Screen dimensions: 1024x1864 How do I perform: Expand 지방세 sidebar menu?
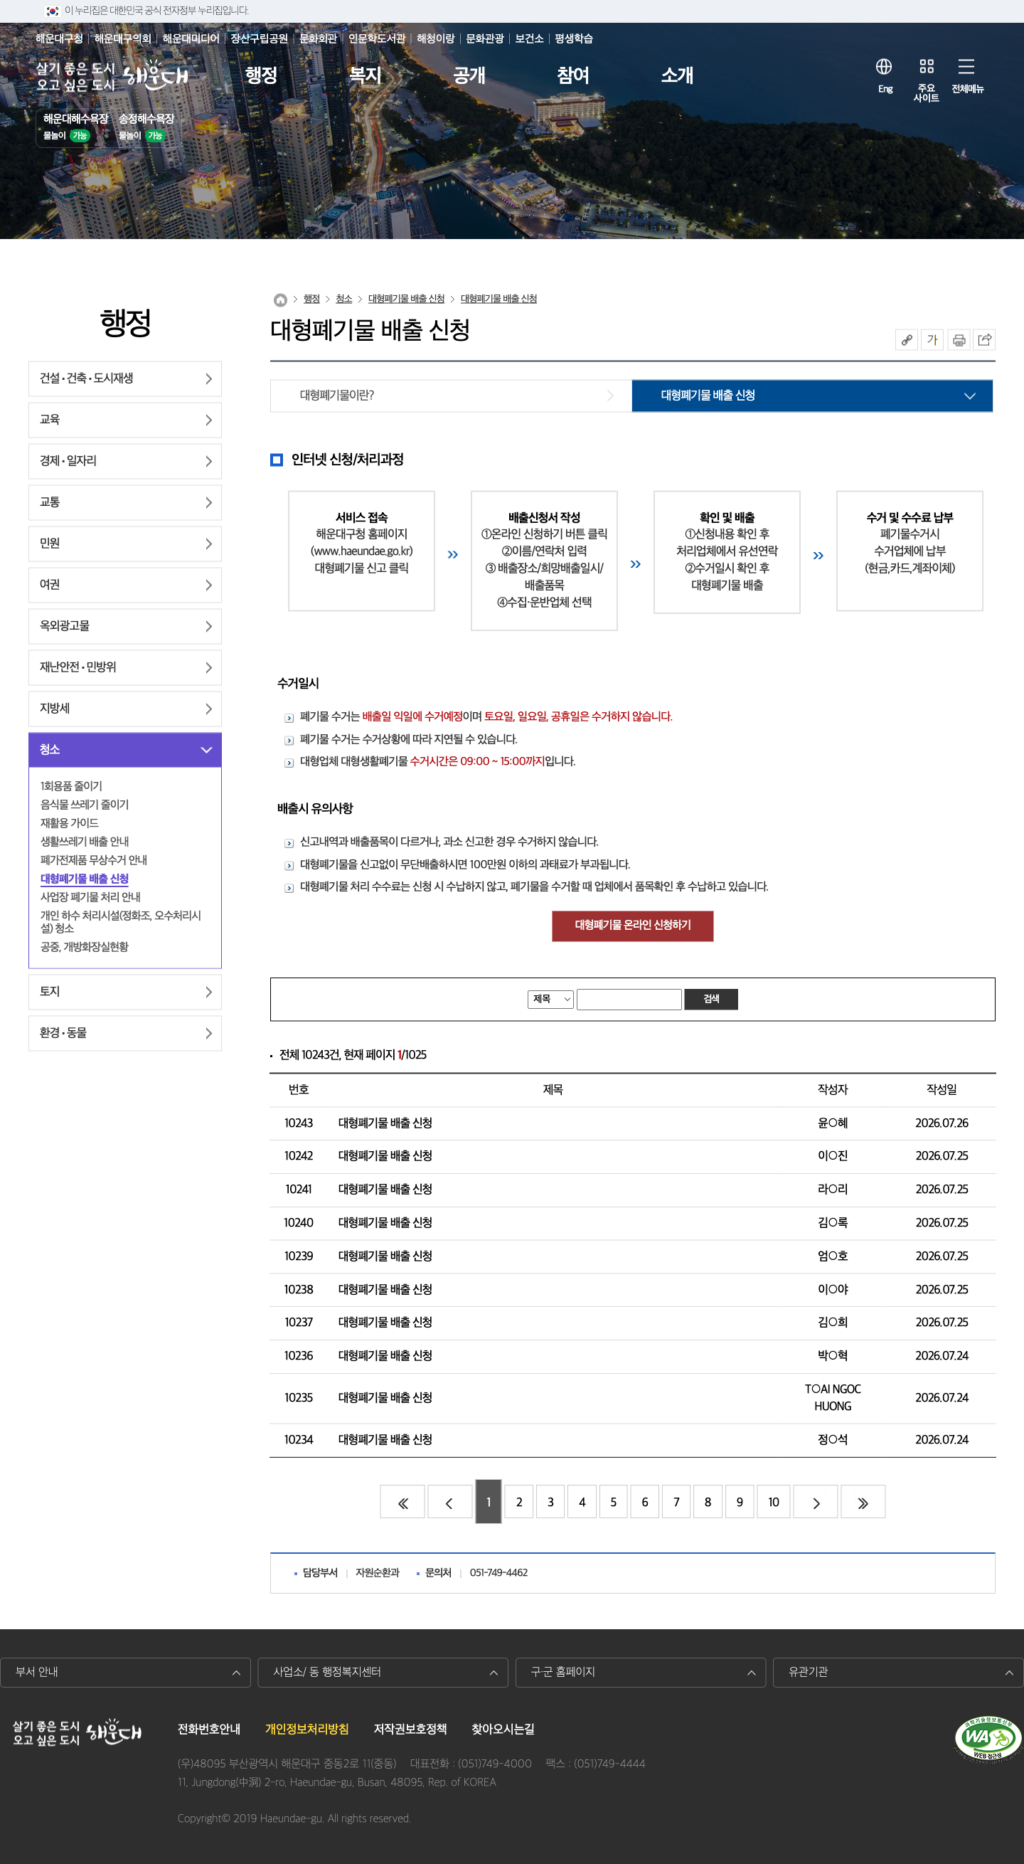[x=125, y=709]
